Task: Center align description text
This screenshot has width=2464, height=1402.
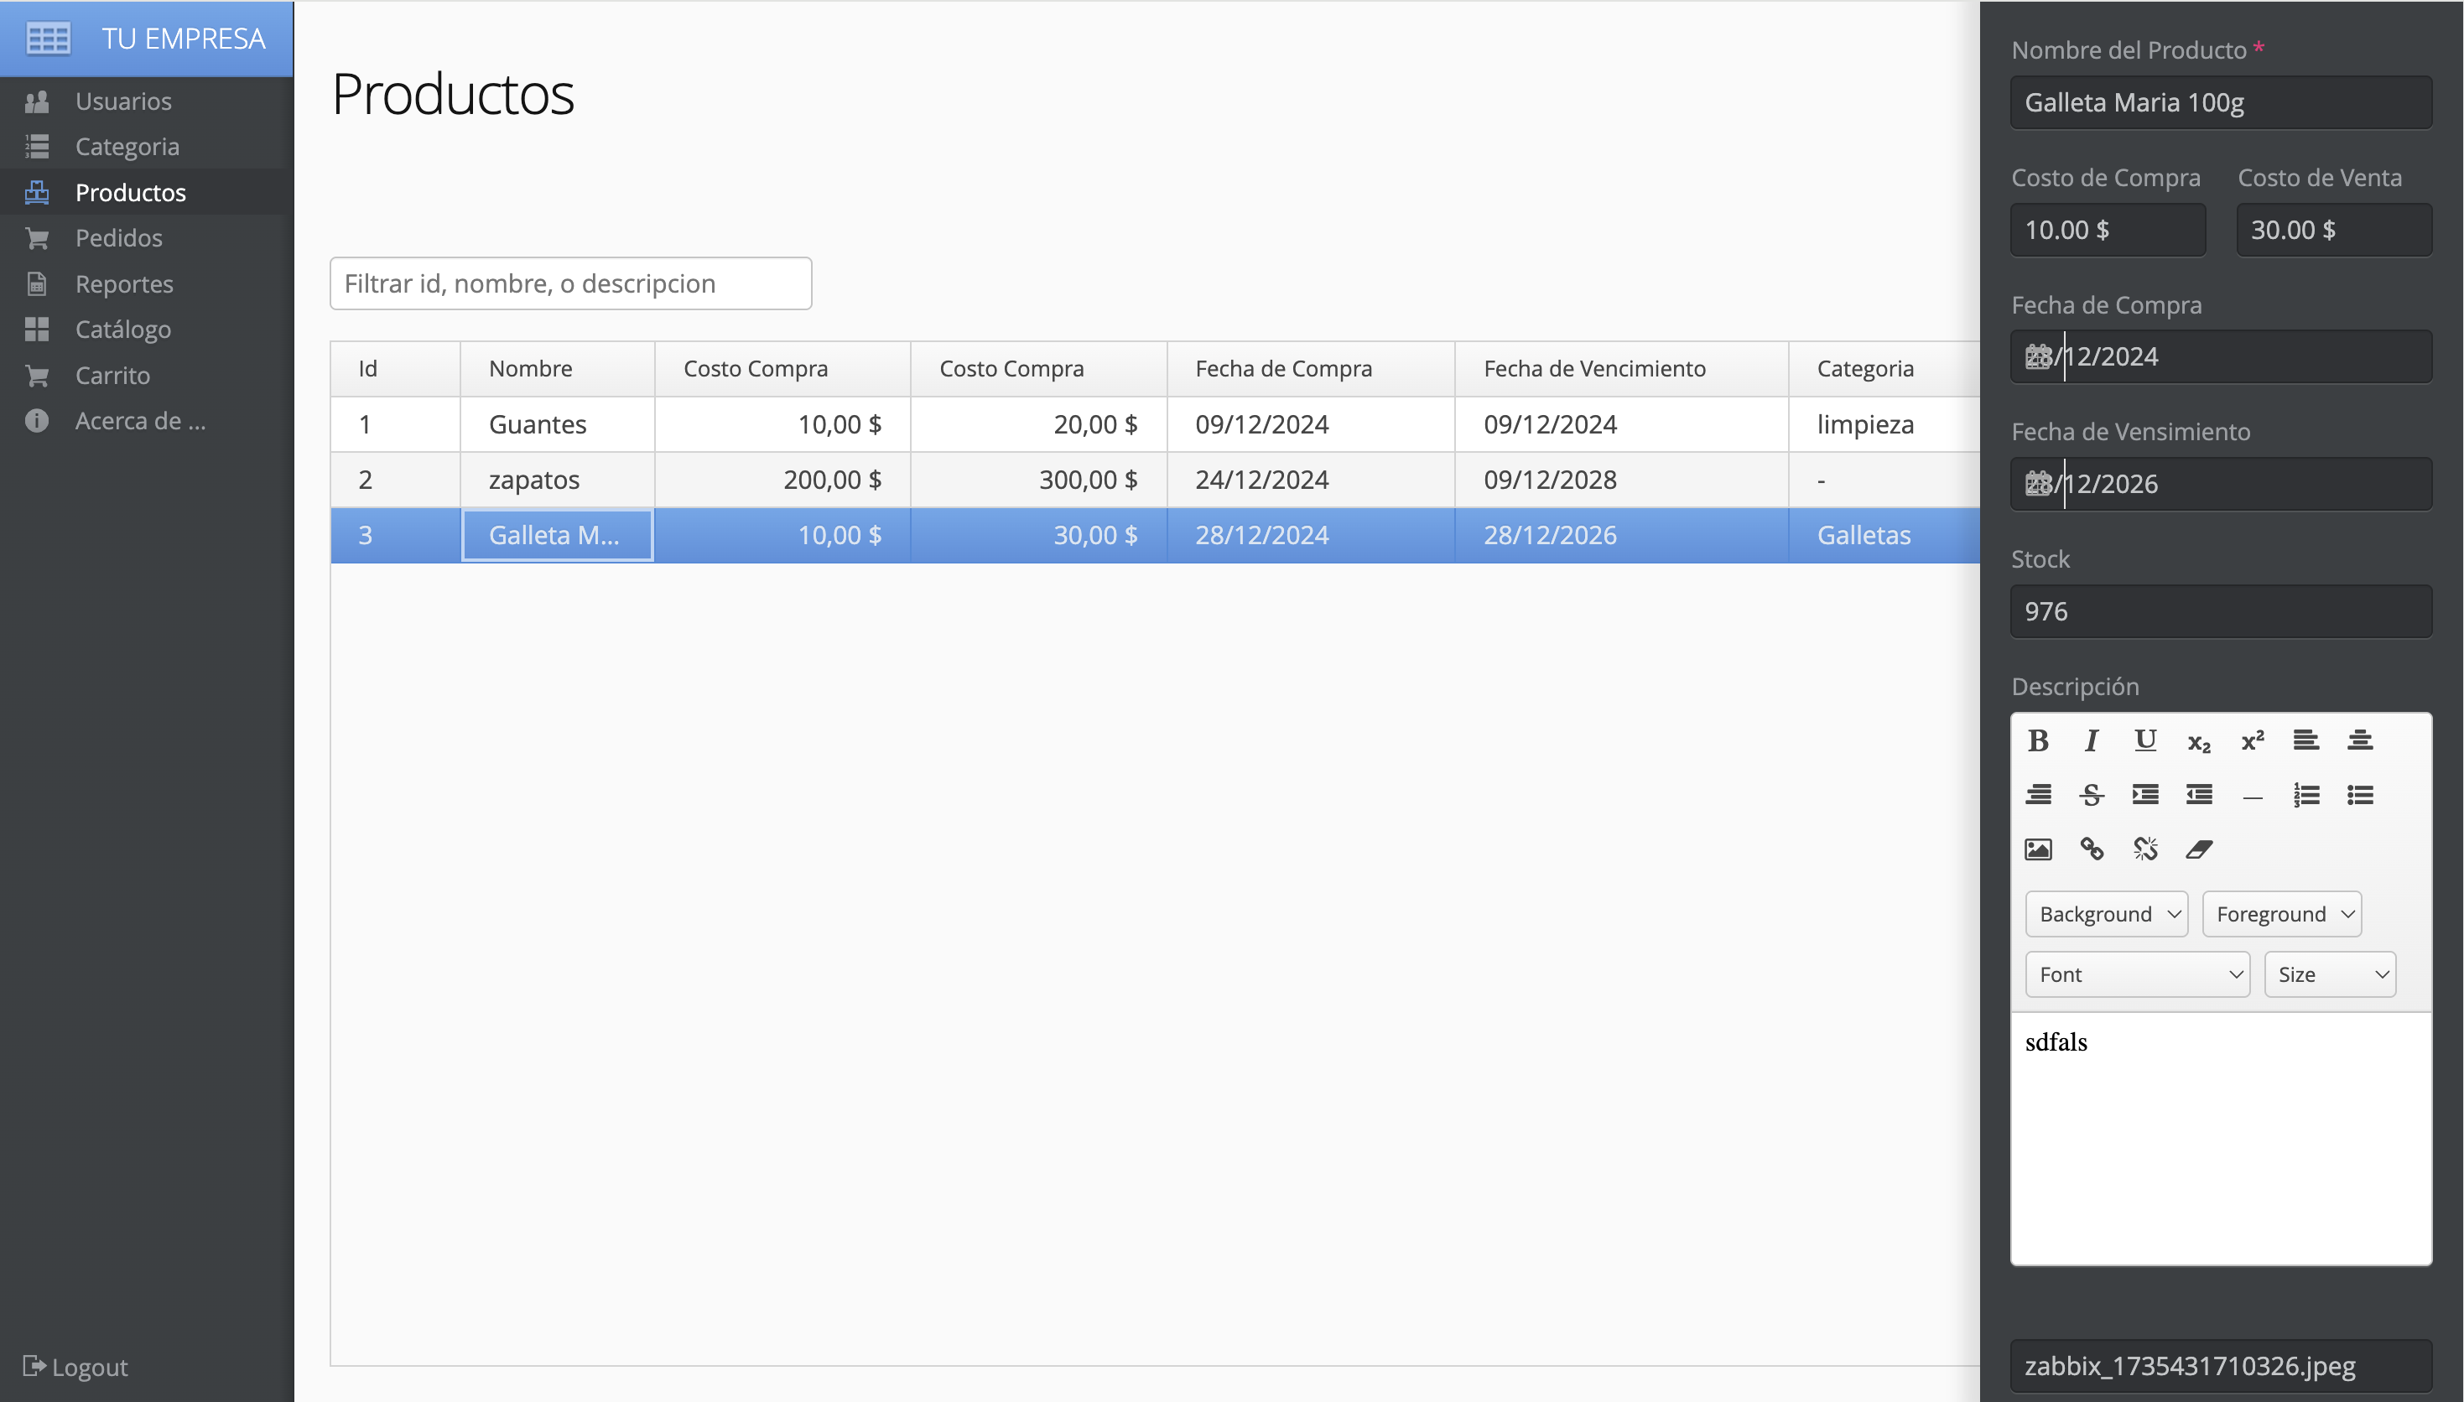Action: (2360, 740)
